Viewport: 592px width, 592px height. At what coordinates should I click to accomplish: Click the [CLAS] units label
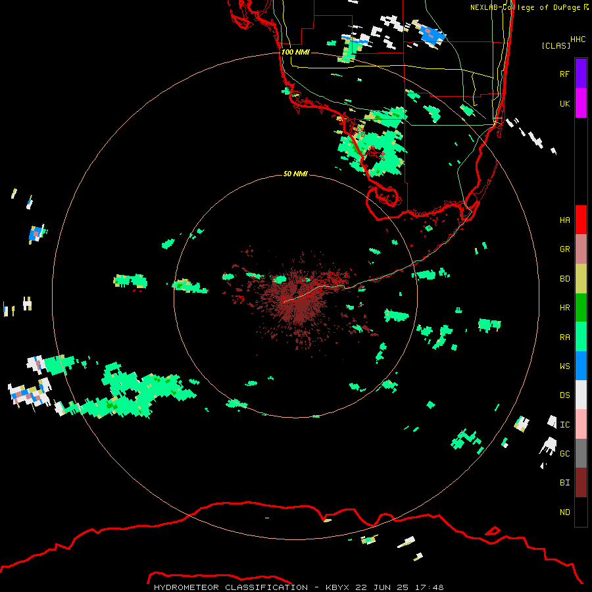tap(556, 46)
